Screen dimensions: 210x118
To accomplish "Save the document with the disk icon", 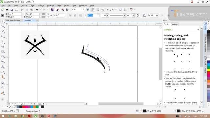I will [12, 10].
